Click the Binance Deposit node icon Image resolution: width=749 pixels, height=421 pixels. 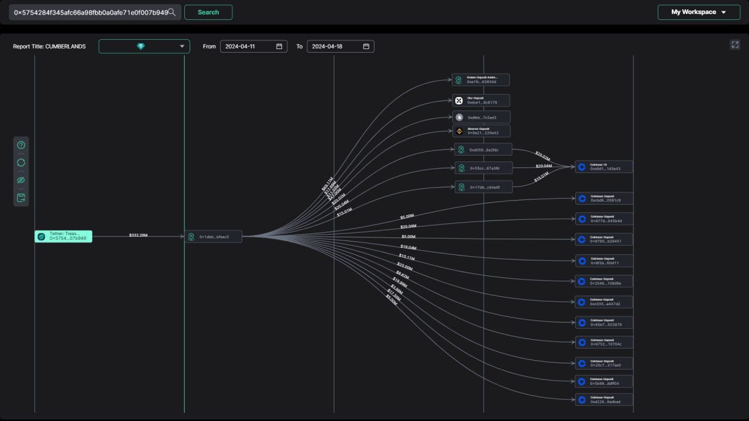tap(459, 131)
